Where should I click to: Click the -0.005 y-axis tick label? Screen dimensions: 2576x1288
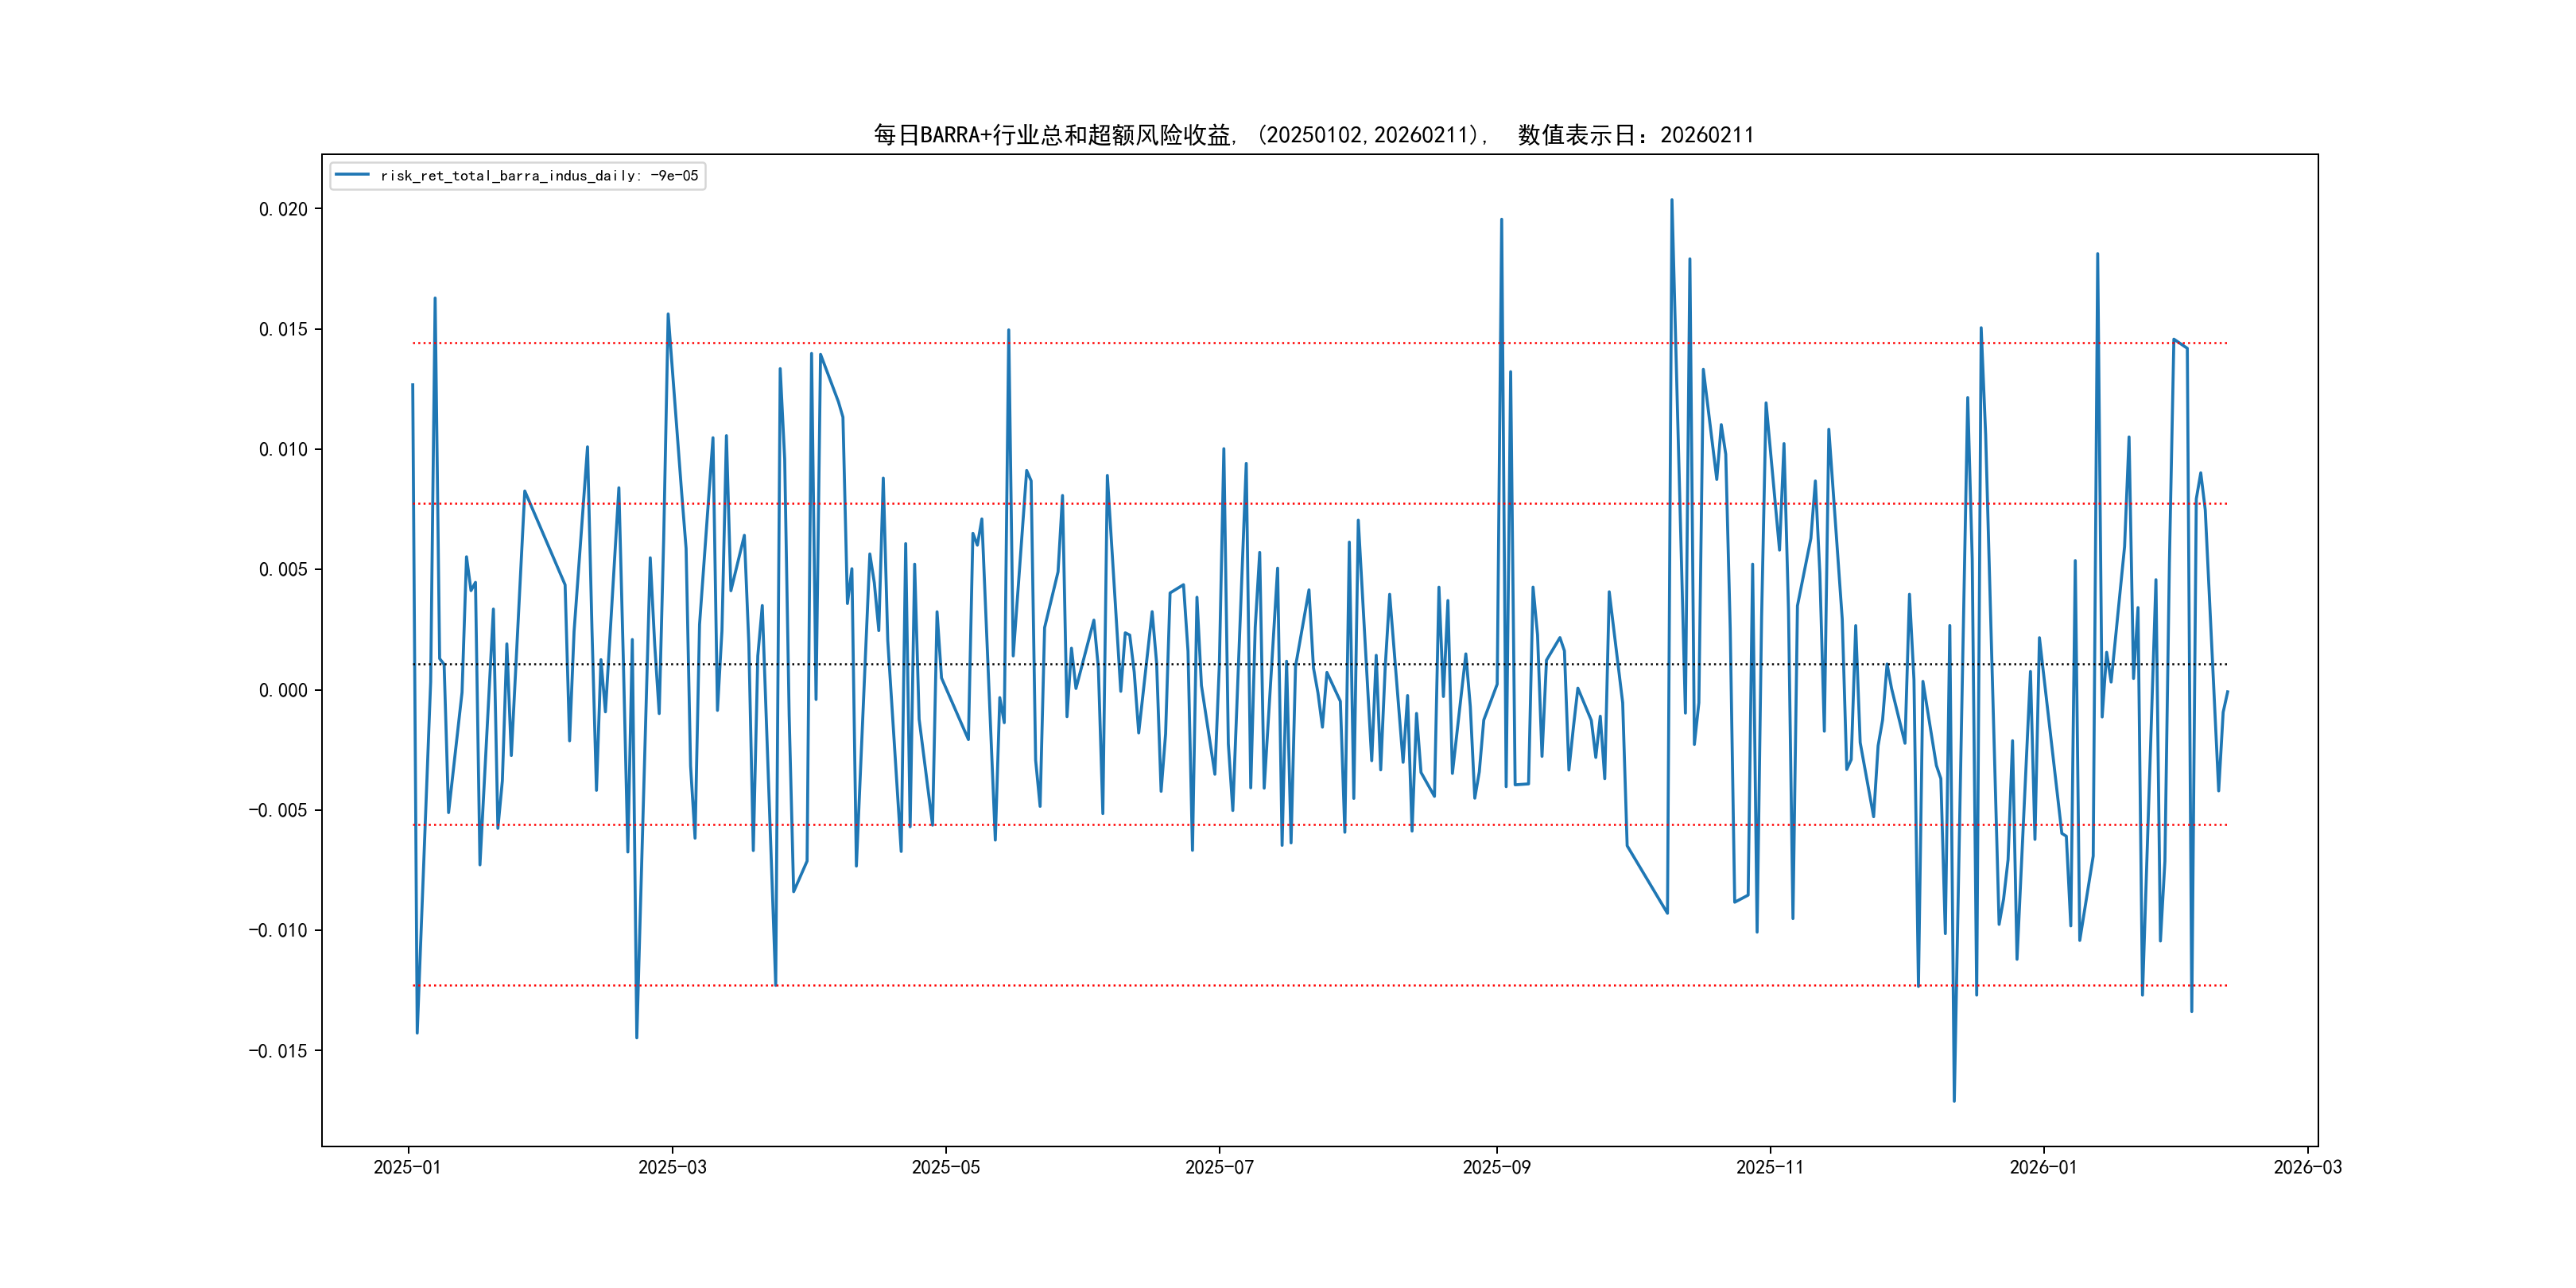[278, 810]
